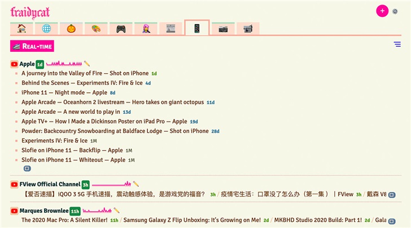The height and width of the screenshot is (228, 411).
Task: Open Marques Brownlee channel link
Action: point(44,211)
